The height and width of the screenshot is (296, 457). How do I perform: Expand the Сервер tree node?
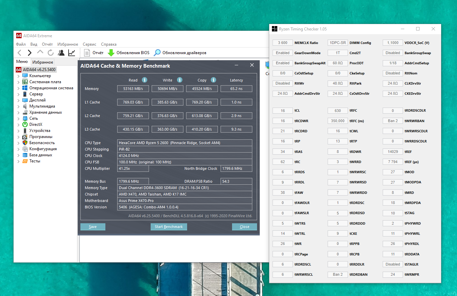tap(19, 94)
